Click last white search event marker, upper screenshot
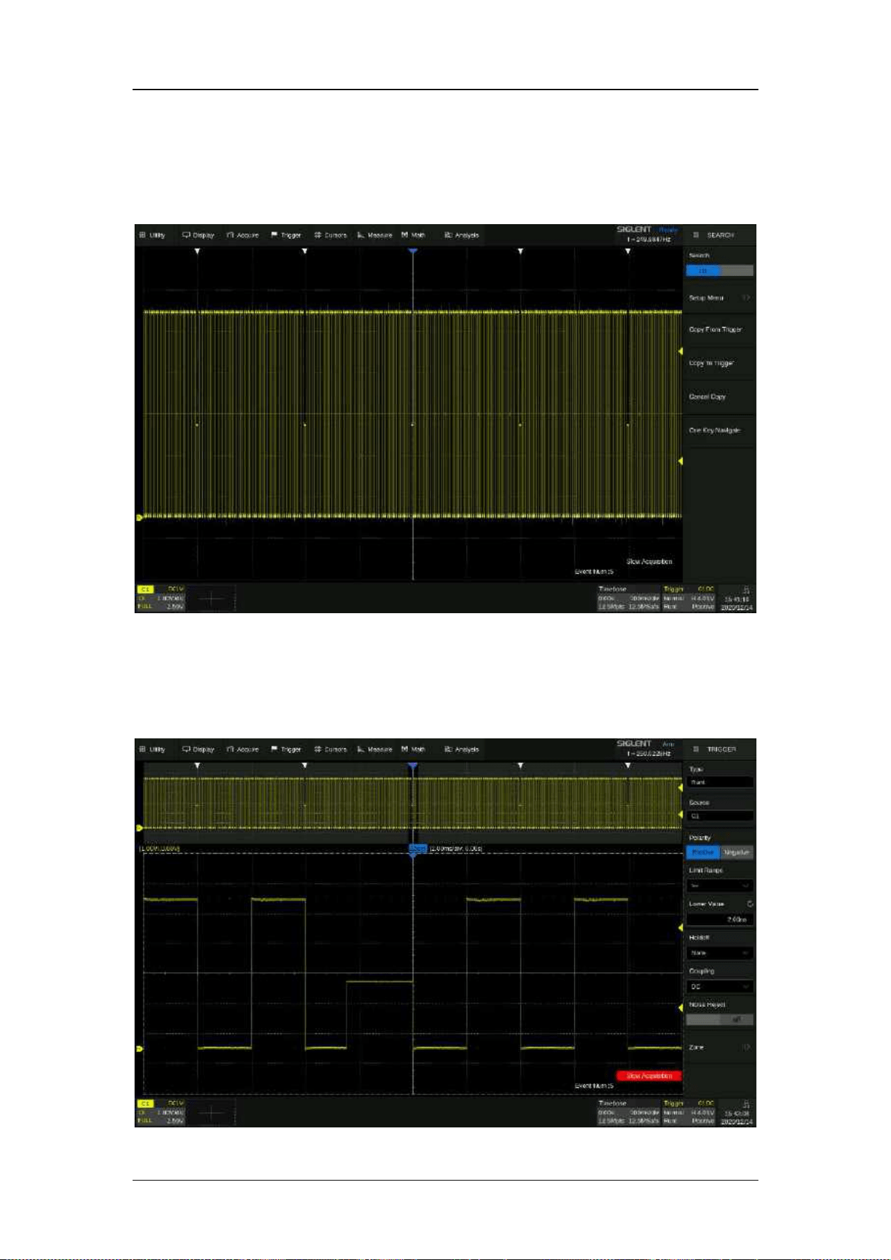891x1260 pixels. click(x=628, y=251)
